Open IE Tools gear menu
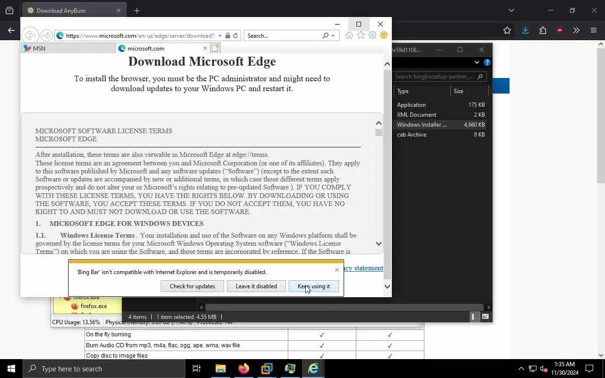 coord(372,35)
